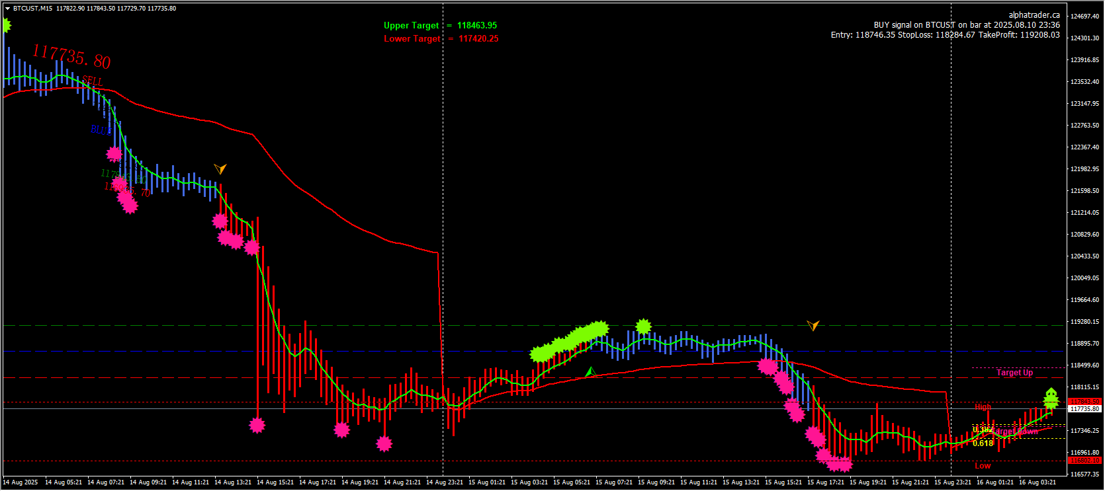Click the green Upper Target label
Viewport: 1105px width, 491px height.
click(411, 26)
